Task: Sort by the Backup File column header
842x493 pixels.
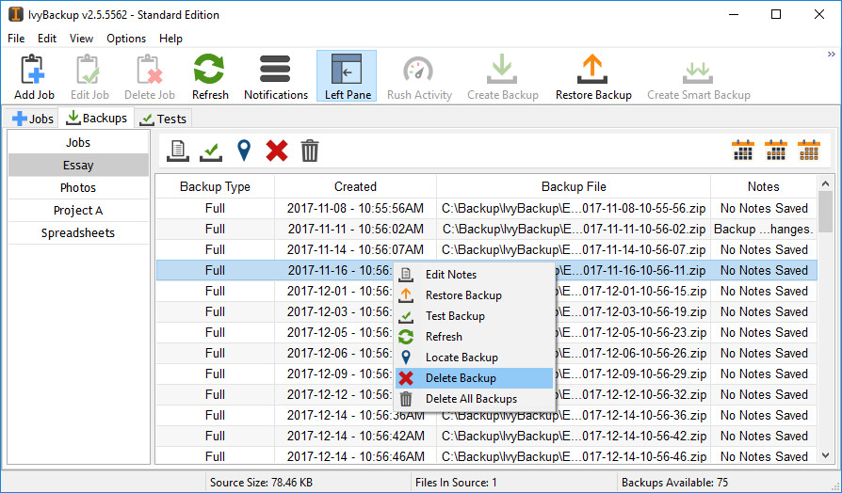Action: 574,186
